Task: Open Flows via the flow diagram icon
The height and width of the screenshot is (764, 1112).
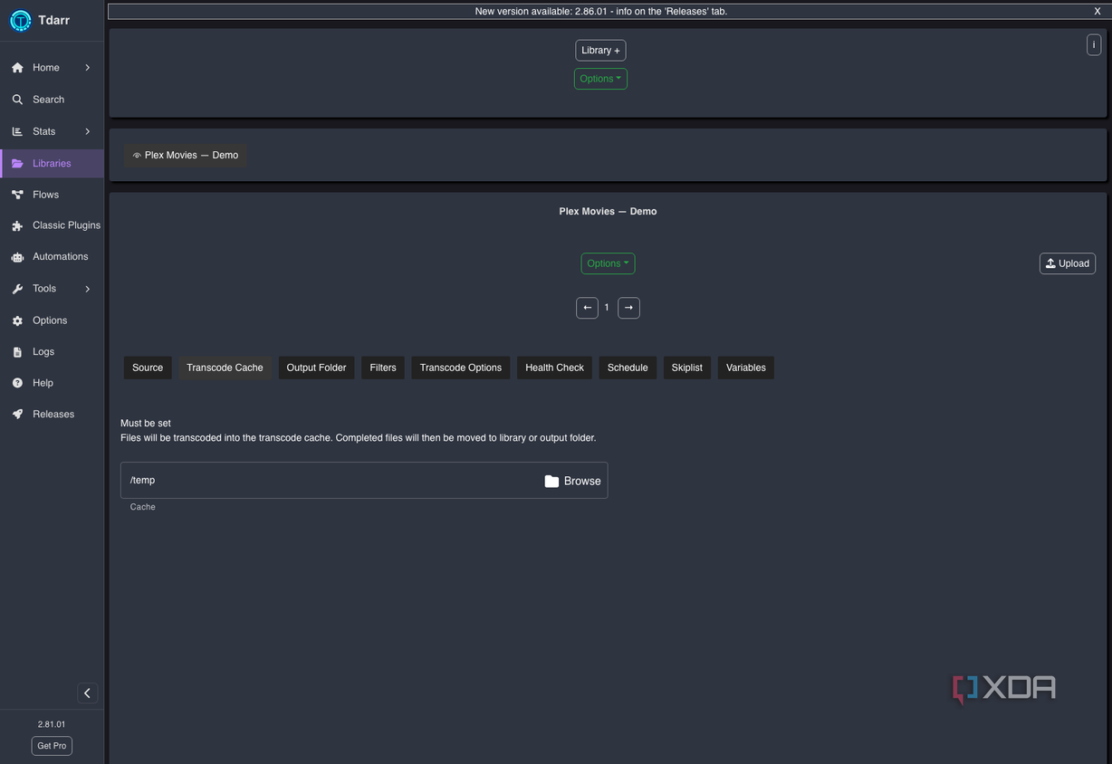Action: coord(17,195)
